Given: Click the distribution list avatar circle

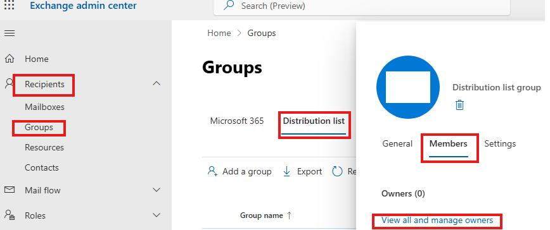Looking at the screenshot, I should (x=408, y=87).
